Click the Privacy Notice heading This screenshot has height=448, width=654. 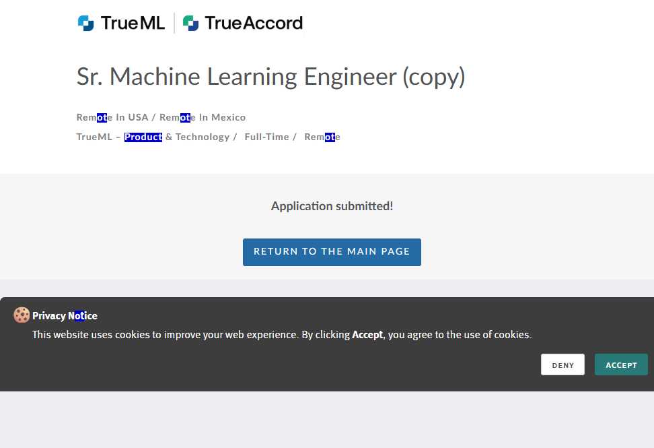[65, 316]
